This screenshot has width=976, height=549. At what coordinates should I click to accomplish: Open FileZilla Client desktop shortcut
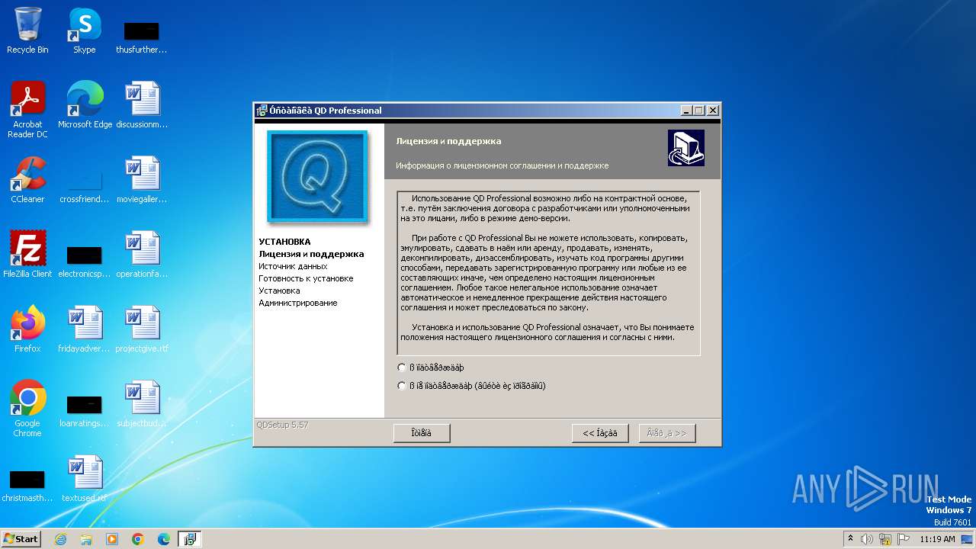coord(27,255)
